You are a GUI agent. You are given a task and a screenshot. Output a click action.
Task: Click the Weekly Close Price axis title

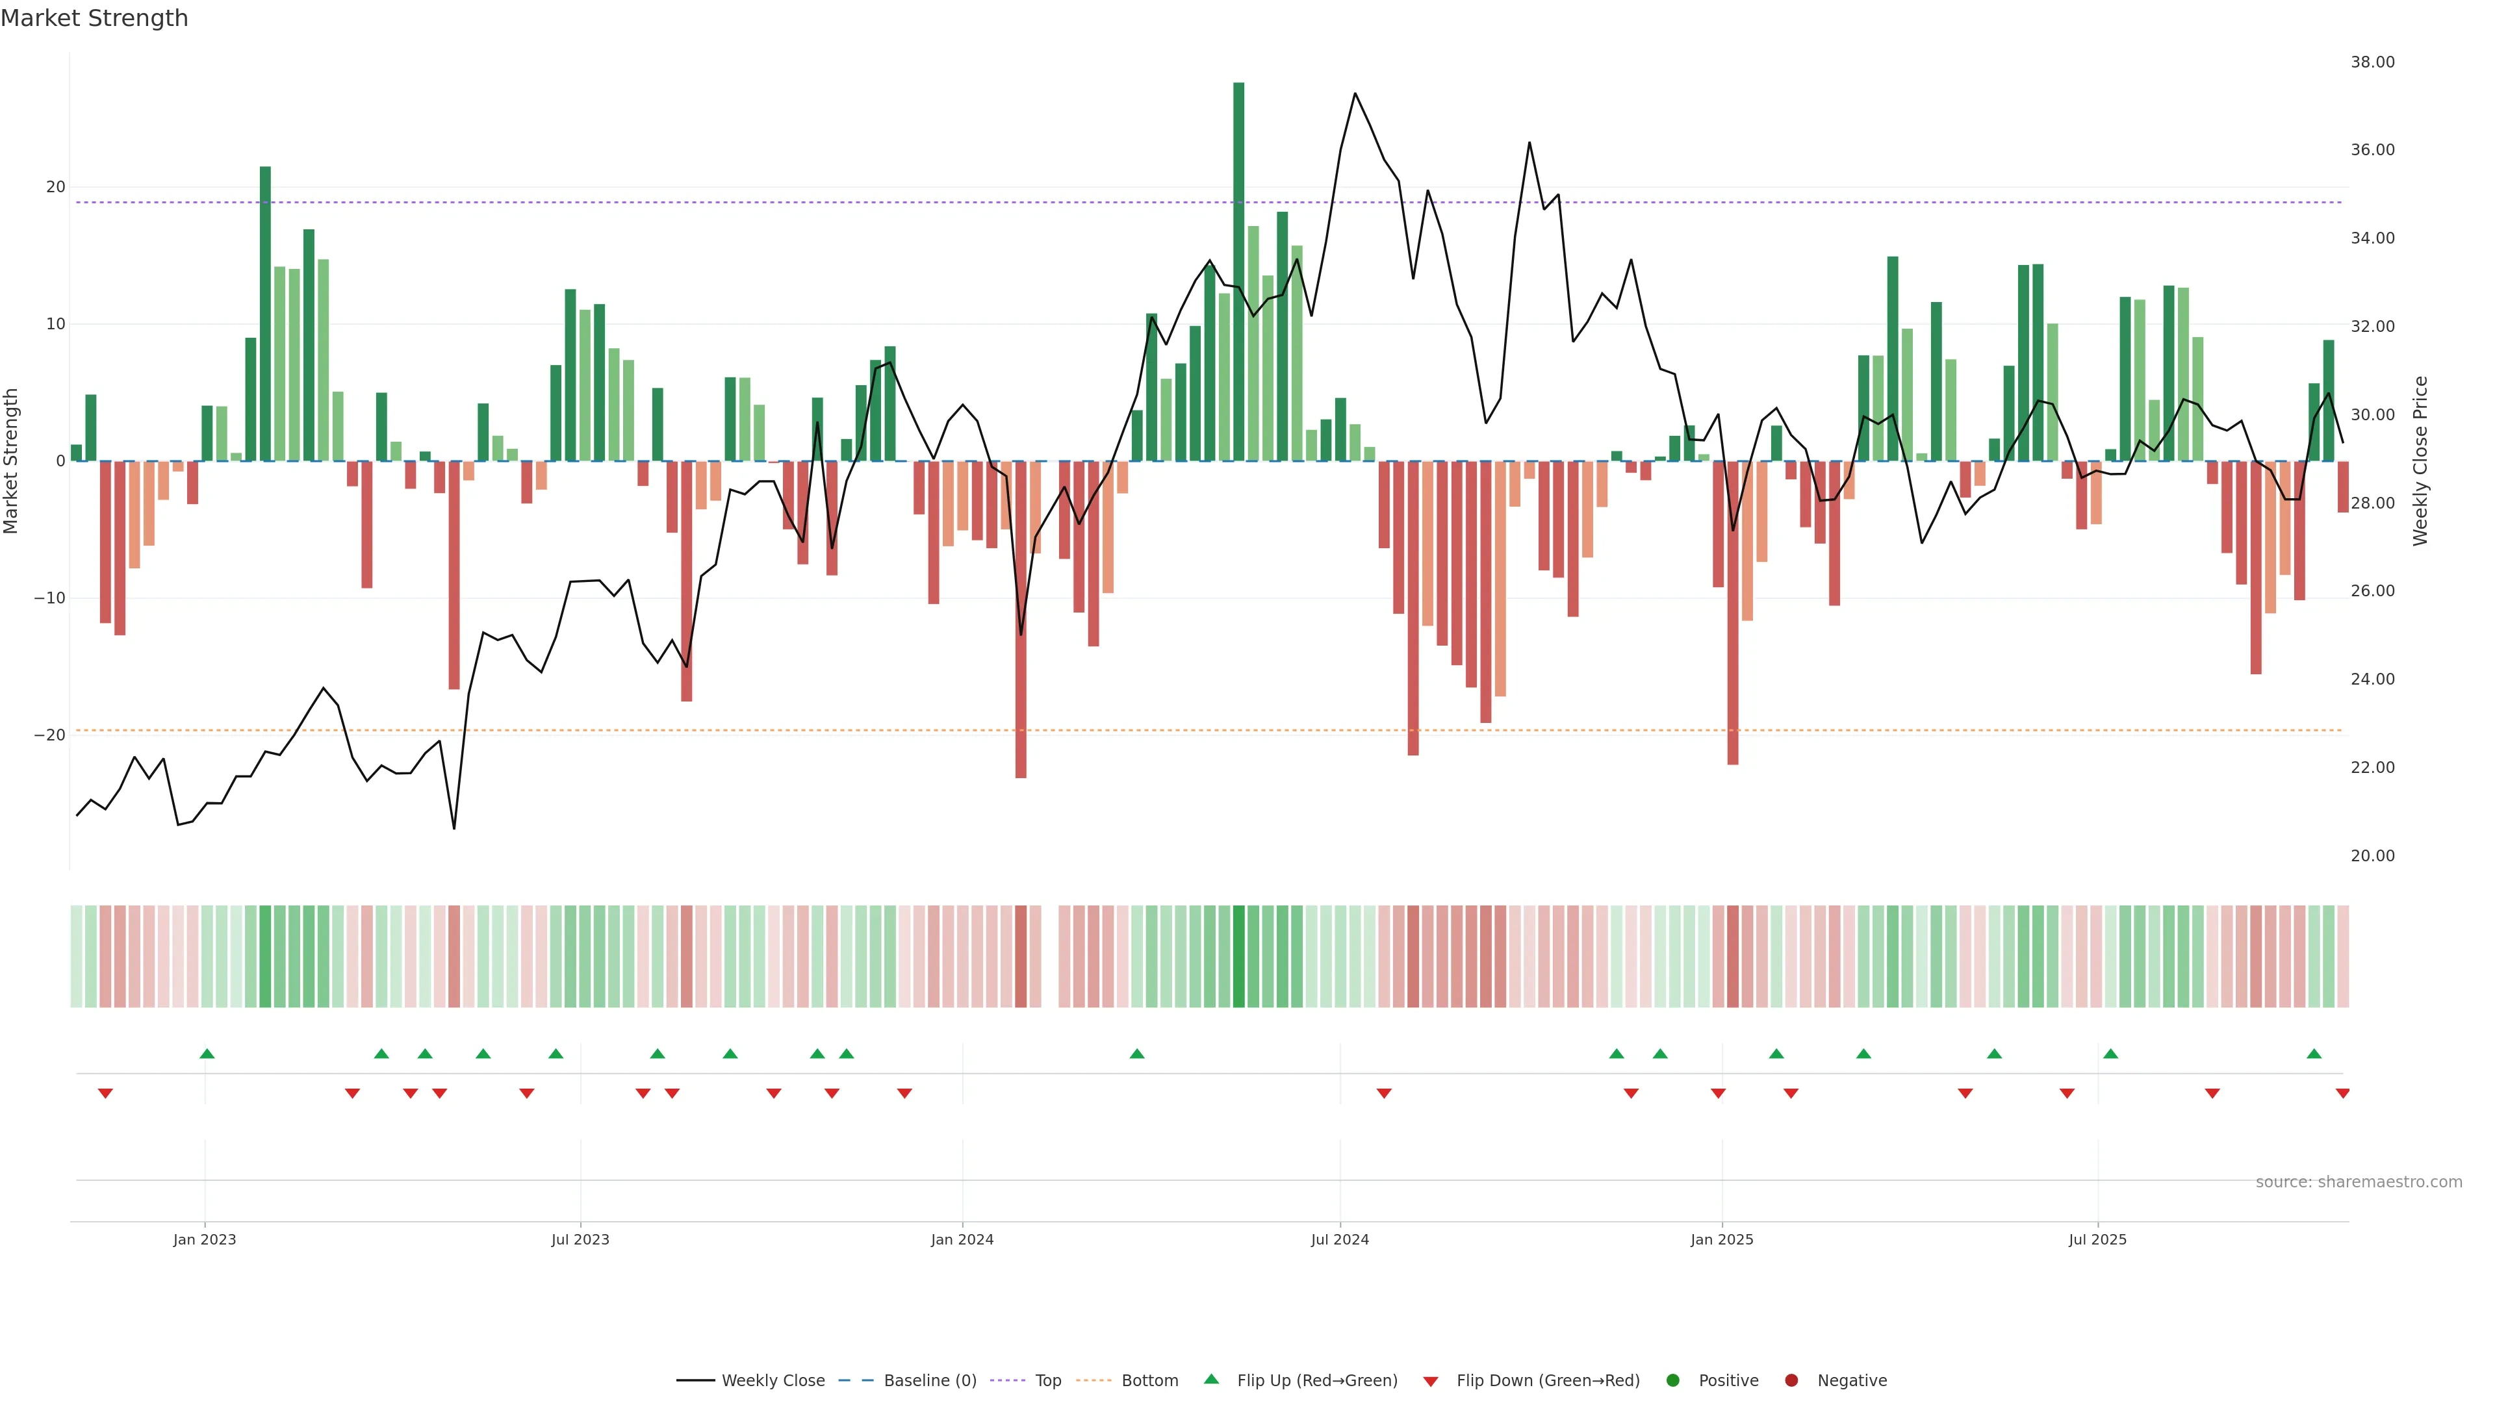[x=2420, y=461]
